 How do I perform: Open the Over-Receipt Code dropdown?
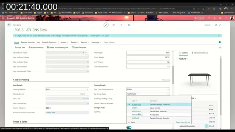[168, 67]
